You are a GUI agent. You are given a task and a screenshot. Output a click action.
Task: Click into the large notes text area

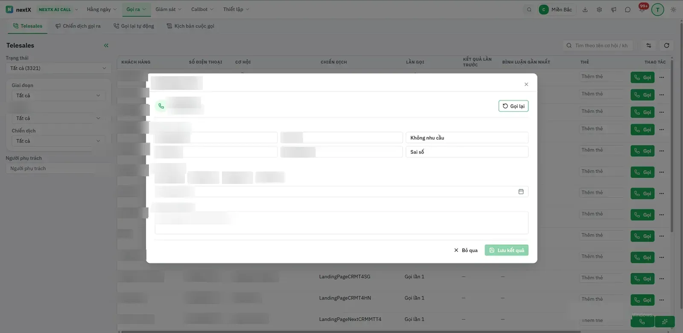tap(341, 223)
